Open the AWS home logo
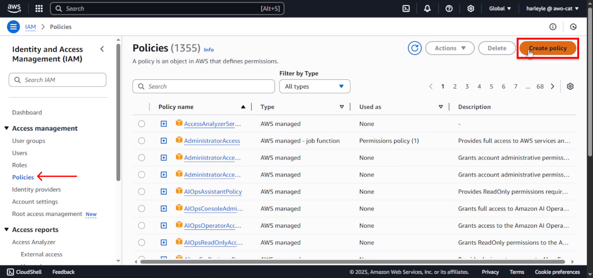Screen dimensions: 593x278 14,8
